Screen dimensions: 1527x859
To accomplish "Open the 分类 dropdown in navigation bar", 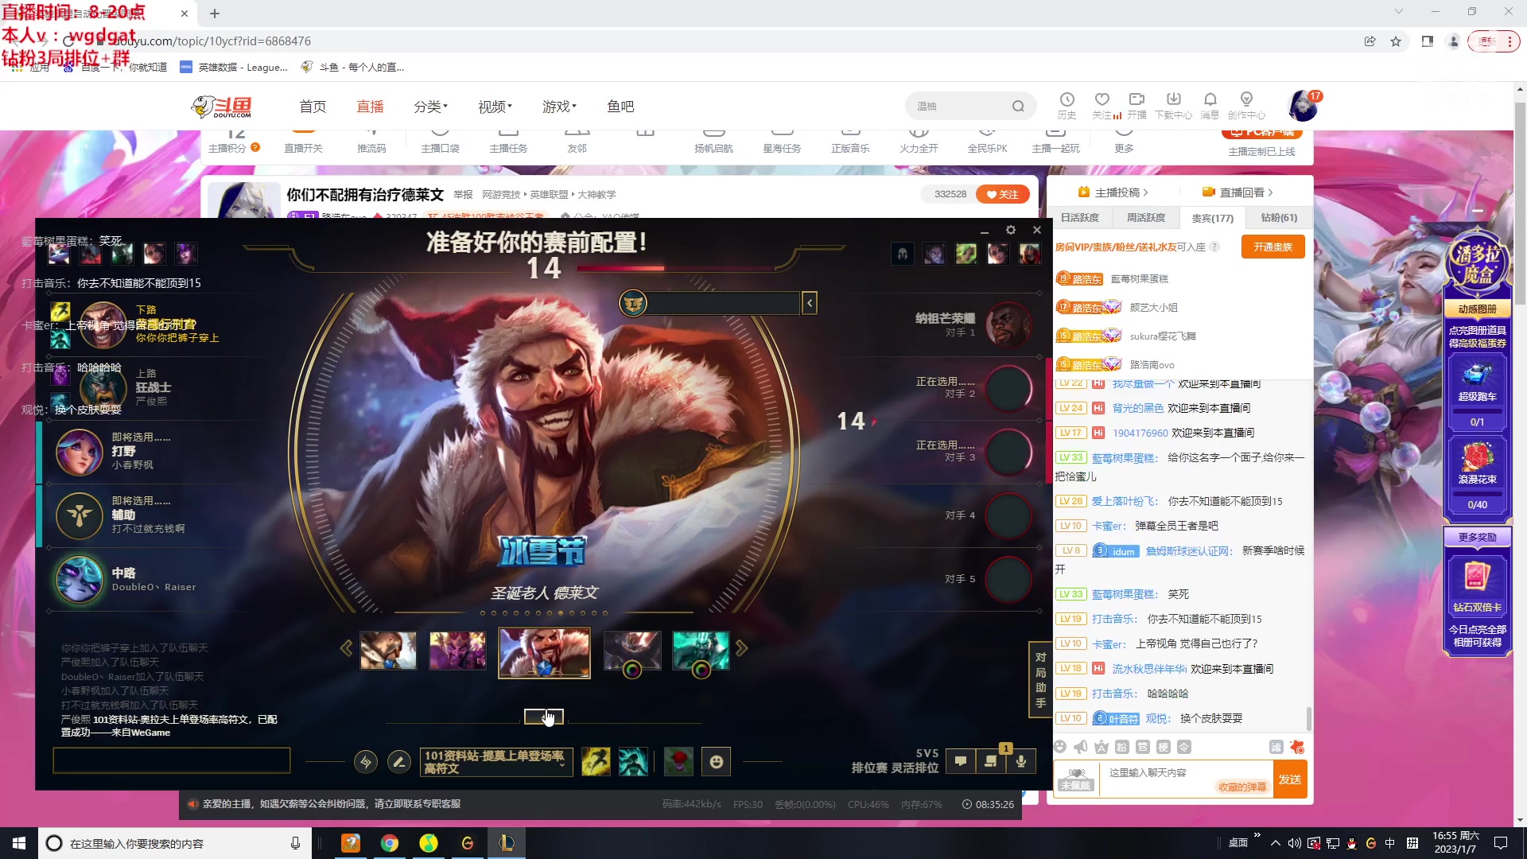I will pos(430,107).
